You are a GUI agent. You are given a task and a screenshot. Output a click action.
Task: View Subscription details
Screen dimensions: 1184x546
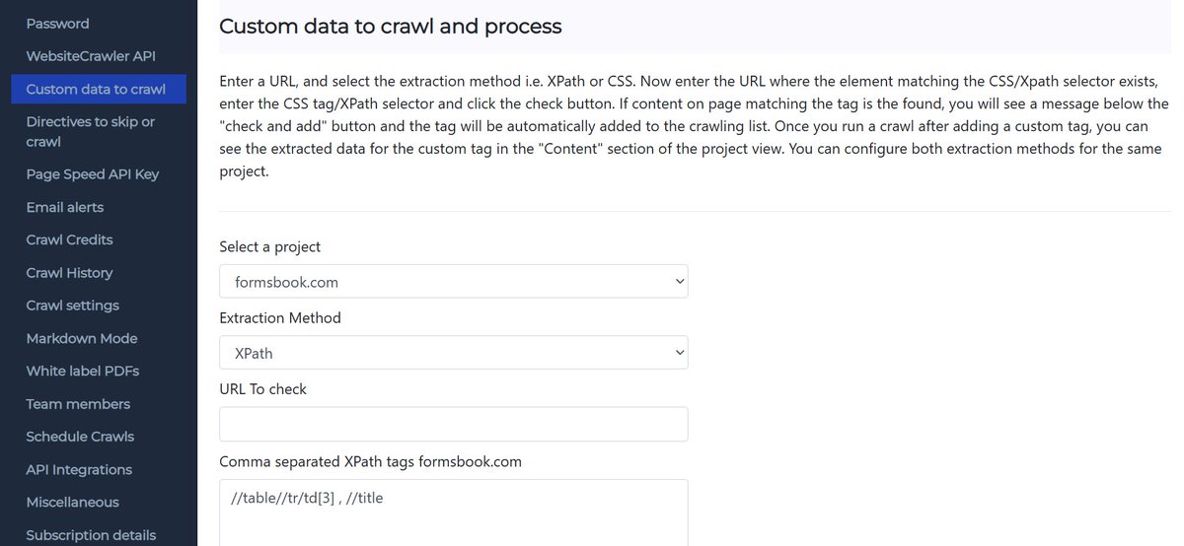91,535
